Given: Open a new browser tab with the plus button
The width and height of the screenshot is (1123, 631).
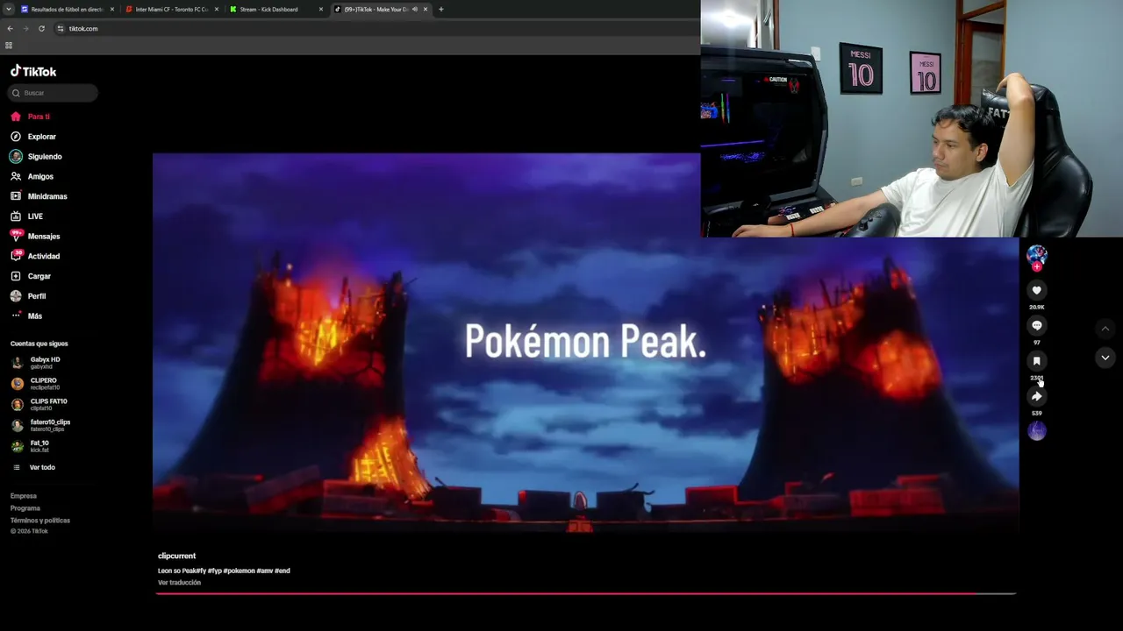Looking at the screenshot, I should (x=440, y=10).
